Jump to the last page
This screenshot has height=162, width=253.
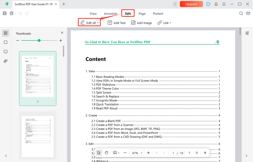(197, 153)
